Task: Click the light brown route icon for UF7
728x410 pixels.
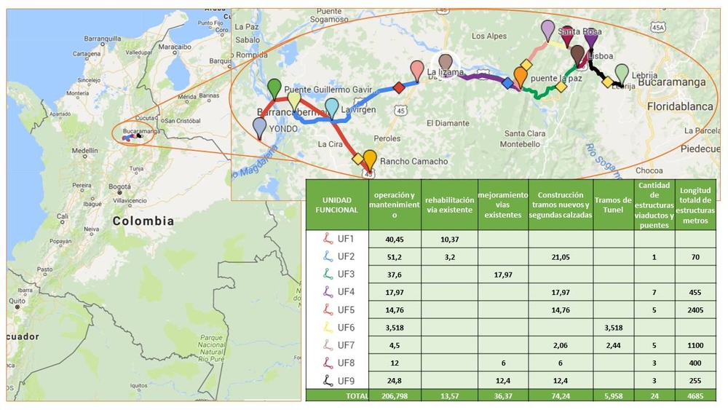Action: pos(328,345)
